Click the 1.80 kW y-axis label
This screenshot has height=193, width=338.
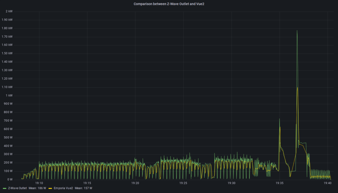pos(7,28)
